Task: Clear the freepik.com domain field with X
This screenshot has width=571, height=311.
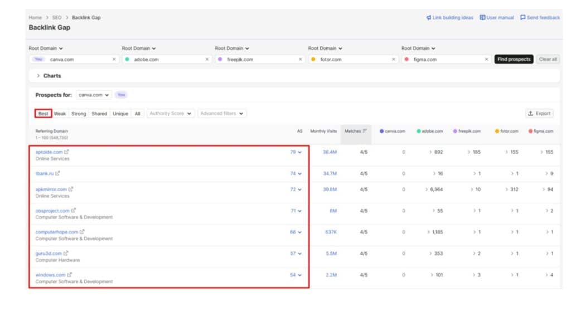Action: coord(300,60)
